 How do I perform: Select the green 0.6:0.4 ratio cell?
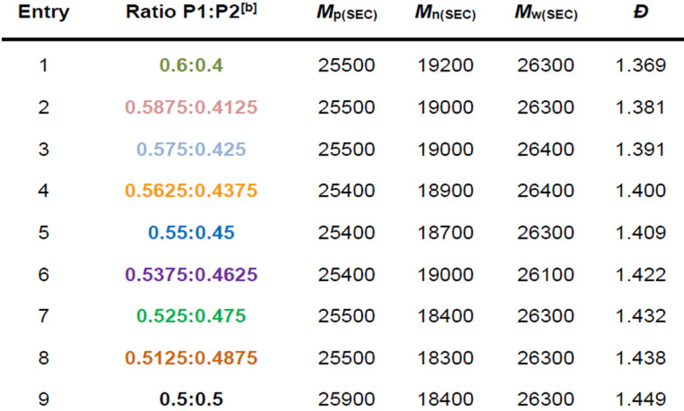click(x=191, y=65)
